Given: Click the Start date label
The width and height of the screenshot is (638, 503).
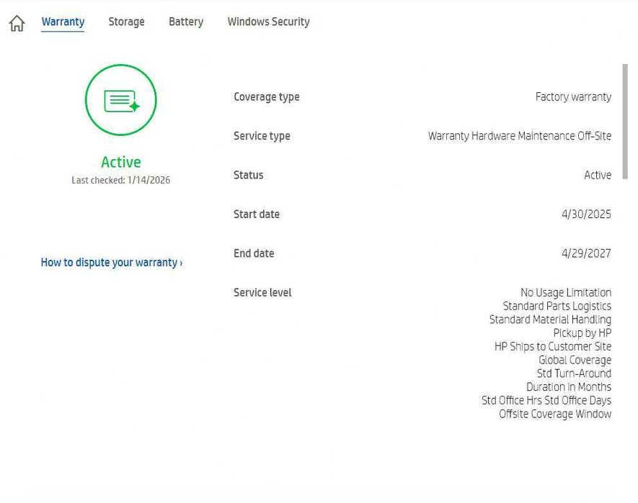Looking at the screenshot, I should tap(257, 214).
